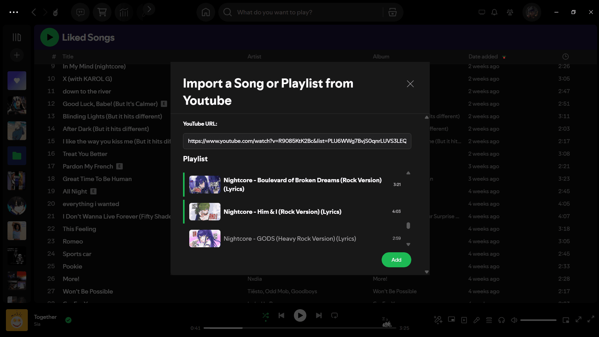Screen dimensions: 599x337
Task: Open notifications bell icon
Action: click(x=494, y=12)
